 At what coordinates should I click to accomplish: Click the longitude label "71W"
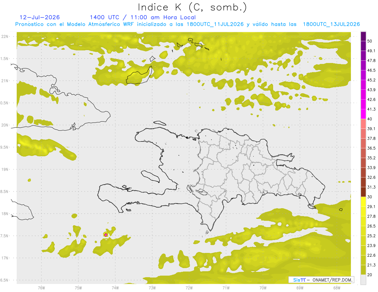pyautogui.click(x=226, y=288)
